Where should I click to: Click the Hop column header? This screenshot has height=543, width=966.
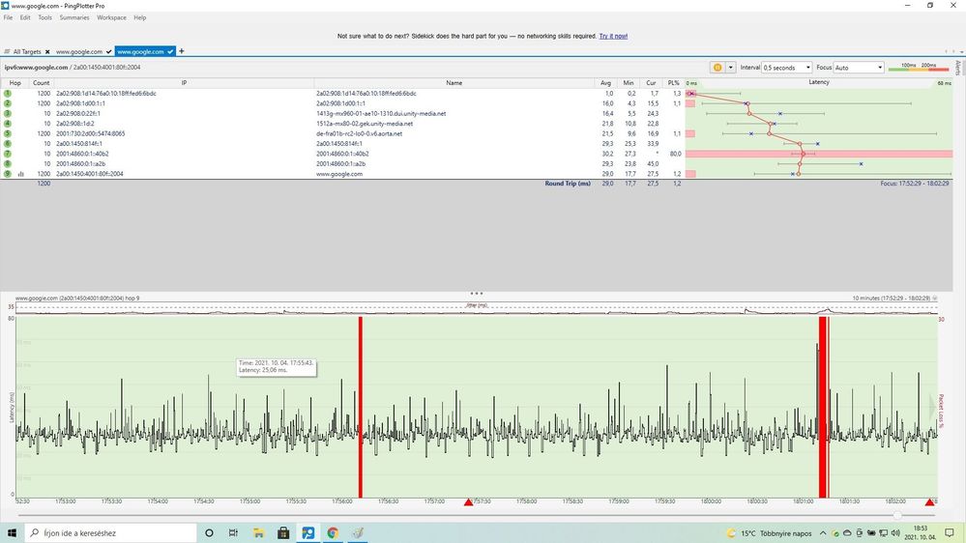tap(15, 82)
